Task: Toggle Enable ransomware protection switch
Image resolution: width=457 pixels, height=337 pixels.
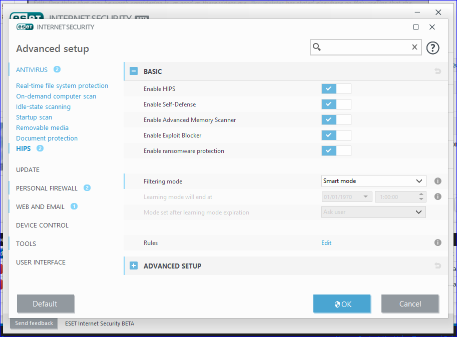Action: [336, 150]
